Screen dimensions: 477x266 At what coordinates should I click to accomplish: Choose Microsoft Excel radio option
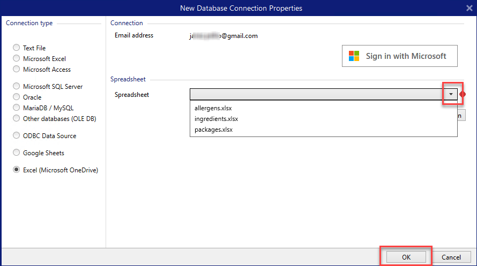click(17, 59)
